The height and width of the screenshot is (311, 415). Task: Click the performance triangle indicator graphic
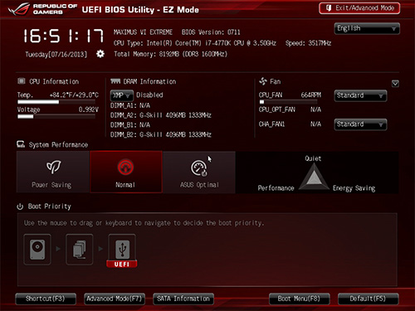point(313,177)
